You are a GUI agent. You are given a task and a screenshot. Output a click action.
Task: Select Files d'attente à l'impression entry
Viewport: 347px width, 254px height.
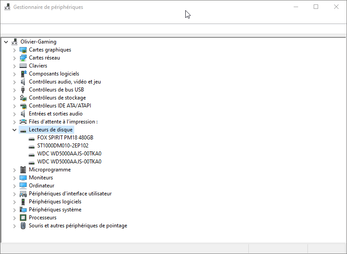[x=63, y=122]
